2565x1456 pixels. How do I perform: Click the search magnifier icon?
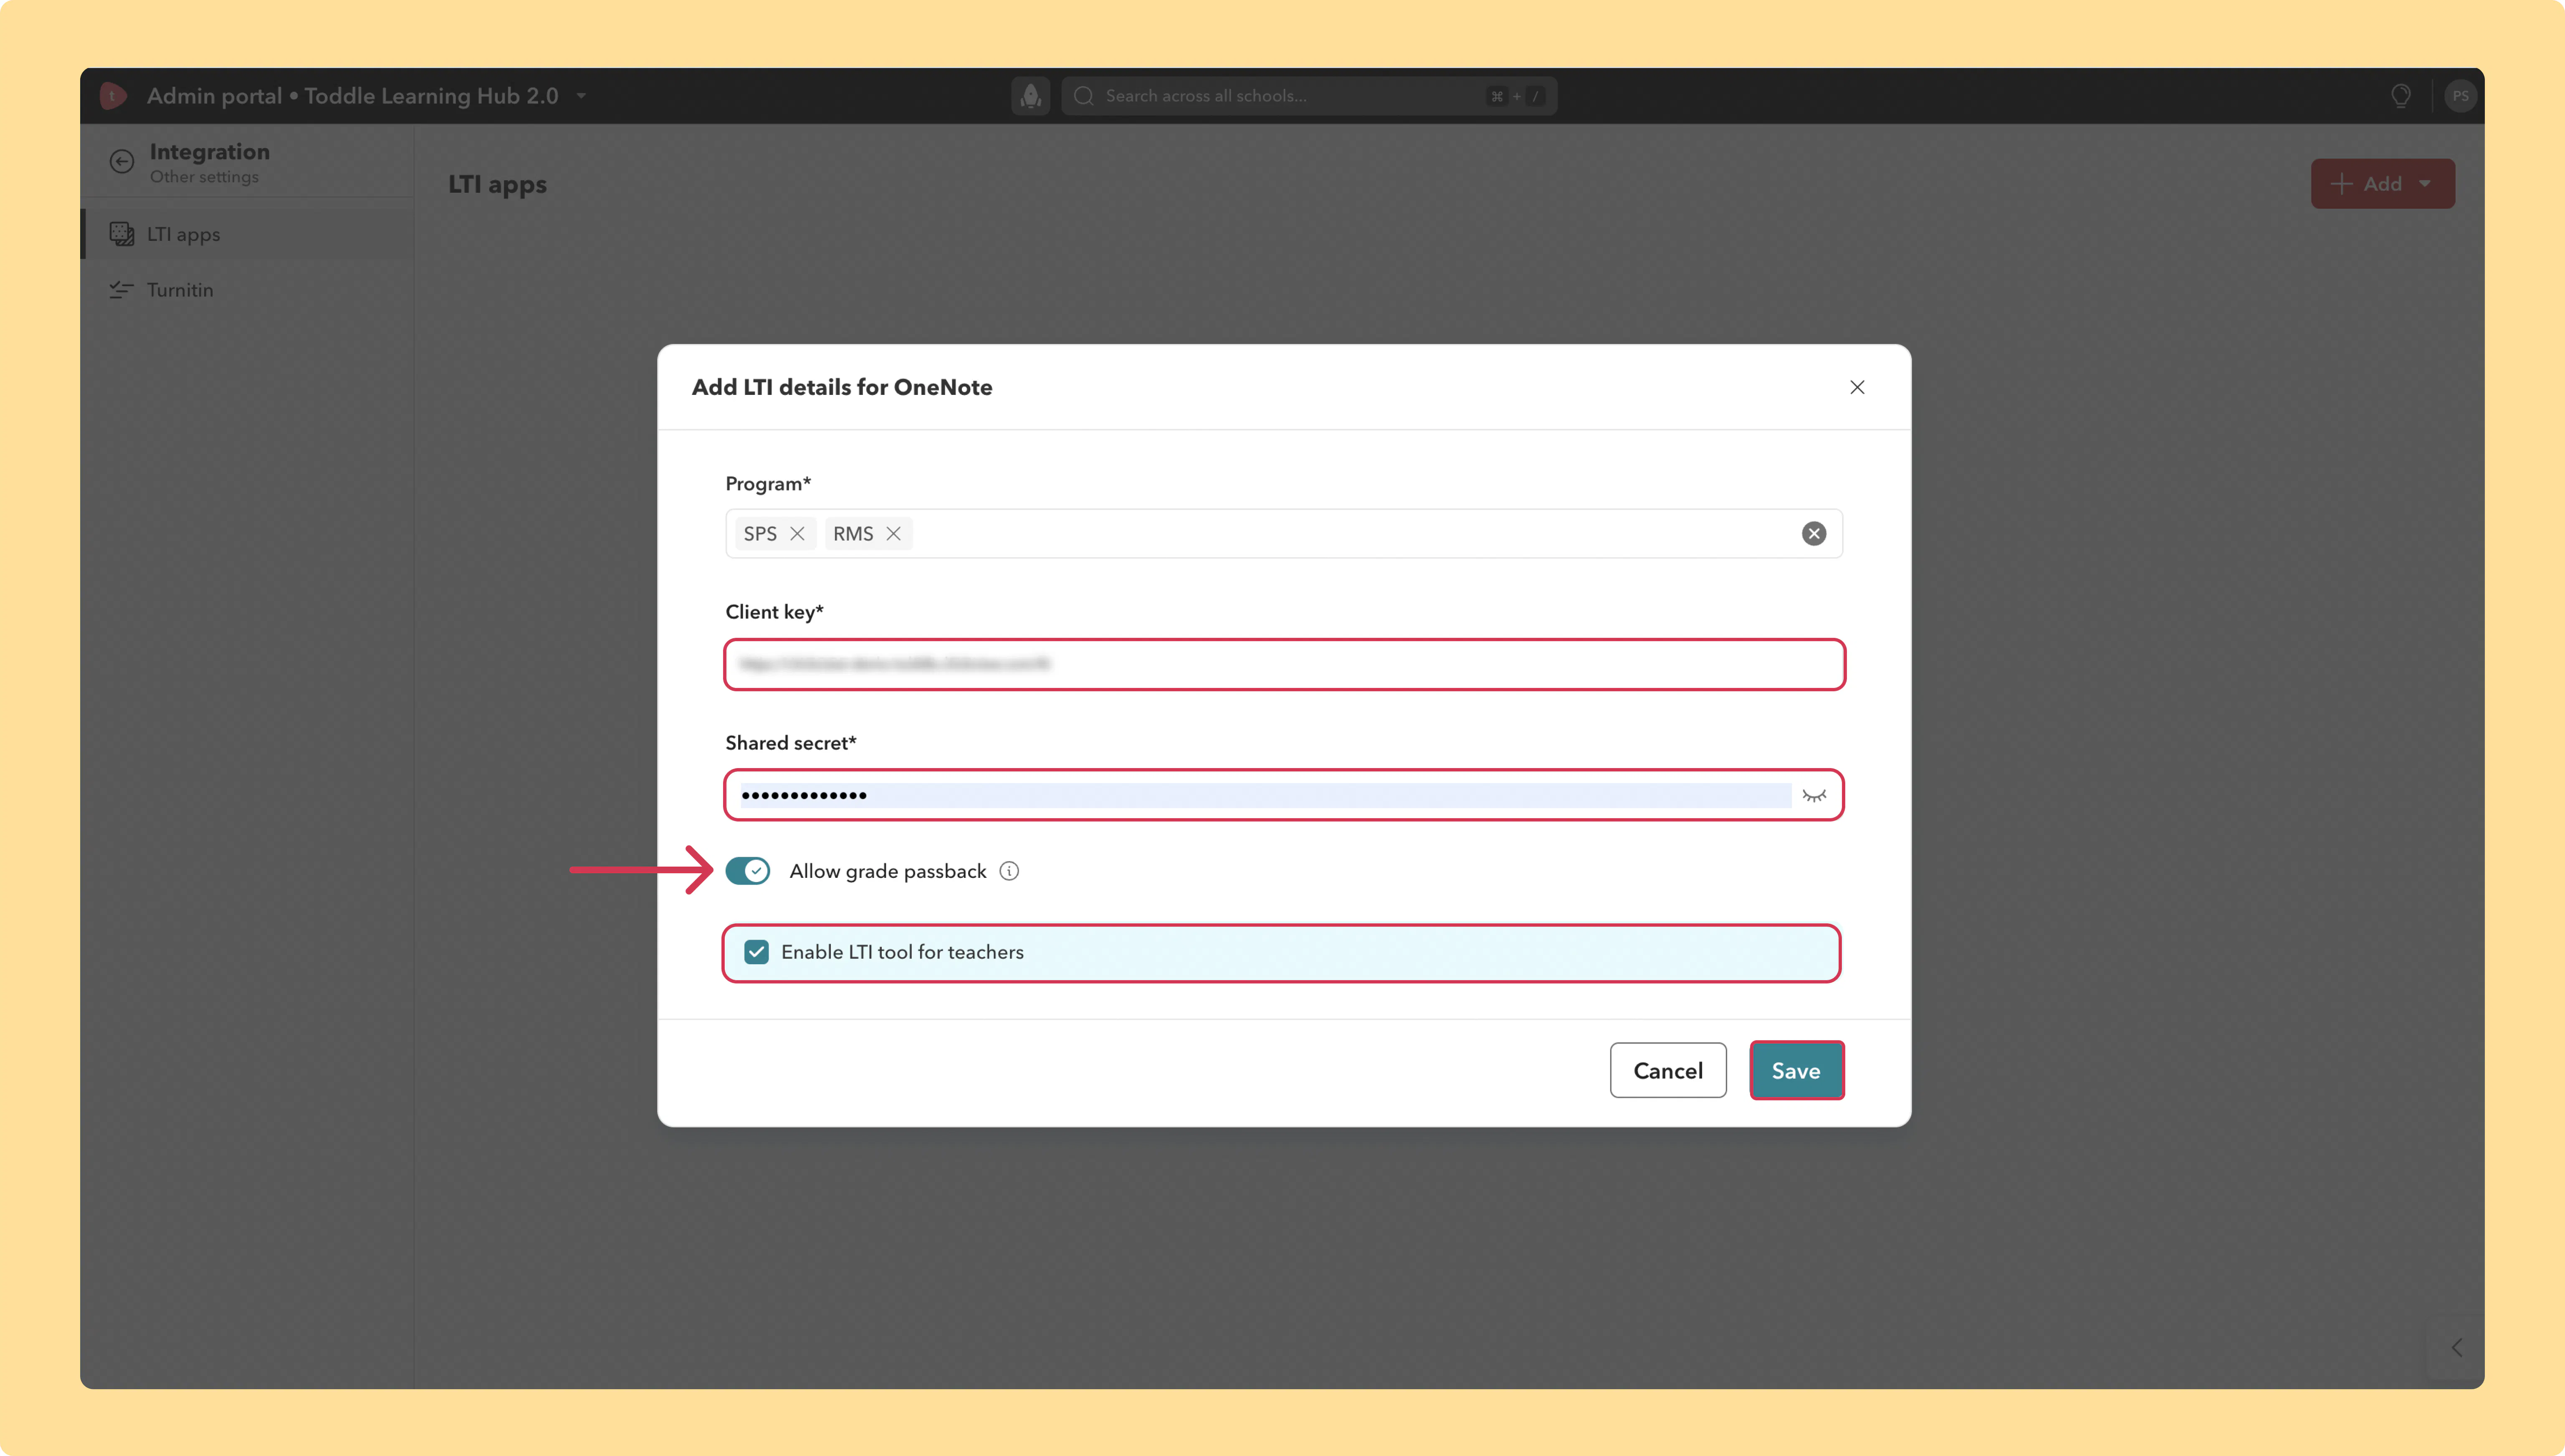(x=1084, y=96)
